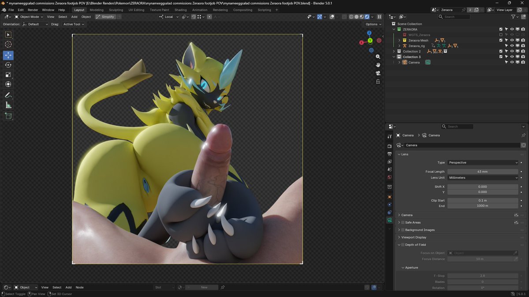Switch to wireframe viewport shading sphere

point(351,17)
